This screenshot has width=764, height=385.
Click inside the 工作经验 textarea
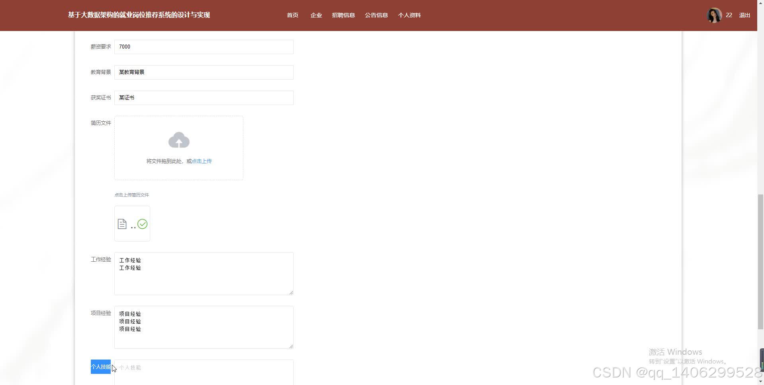coord(204,274)
